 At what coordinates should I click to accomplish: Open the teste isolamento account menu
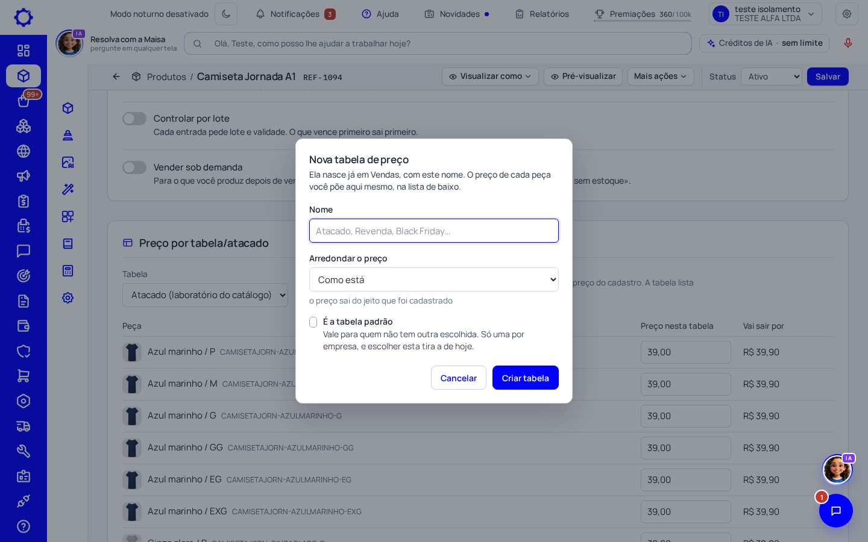[766, 14]
